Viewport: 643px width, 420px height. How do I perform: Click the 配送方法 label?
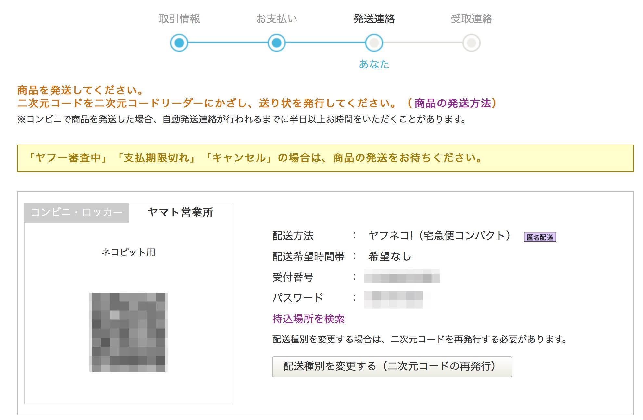click(x=293, y=236)
